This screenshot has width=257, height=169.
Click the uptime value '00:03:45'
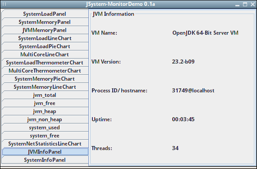click(x=183, y=119)
